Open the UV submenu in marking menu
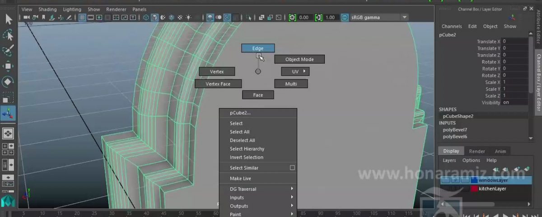Viewport: 542px width, 217px height. [295, 71]
